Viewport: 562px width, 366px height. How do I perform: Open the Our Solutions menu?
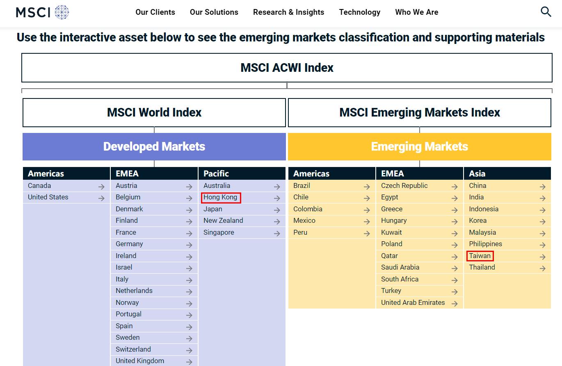214,12
